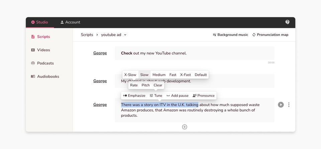Choose Pronounce for selected text
The width and height of the screenshot is (321, 149).
pos(204,96)
